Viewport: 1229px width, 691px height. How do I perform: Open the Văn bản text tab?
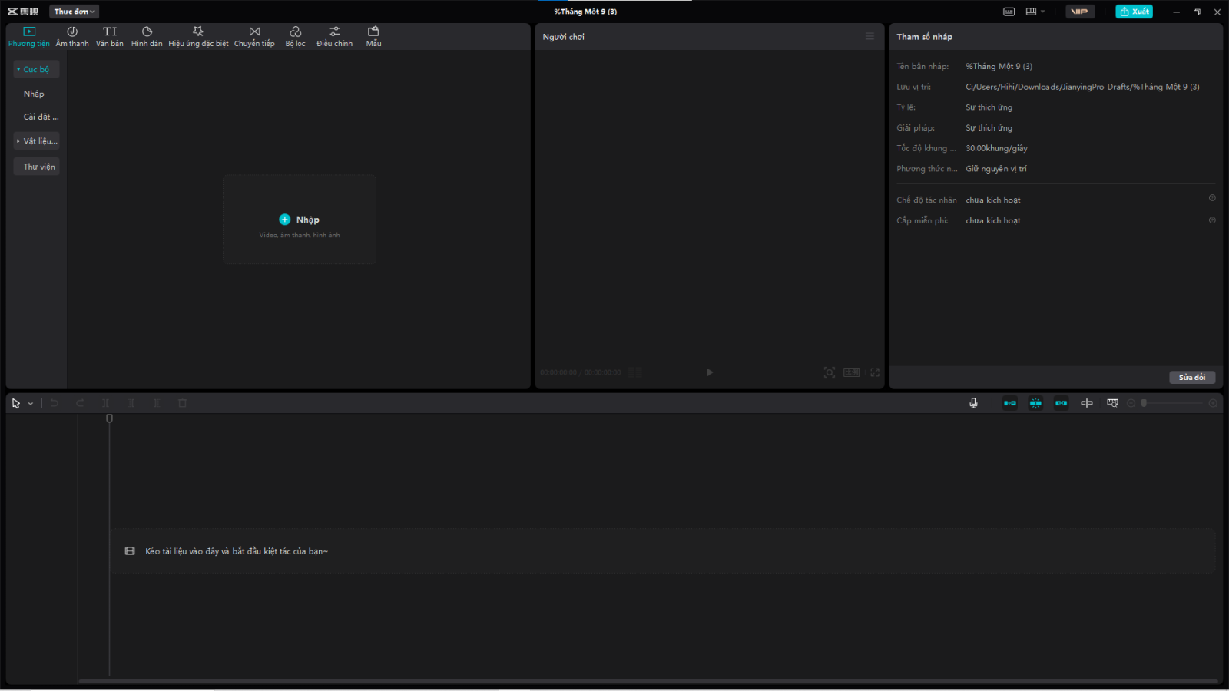[x=110, y=36]
